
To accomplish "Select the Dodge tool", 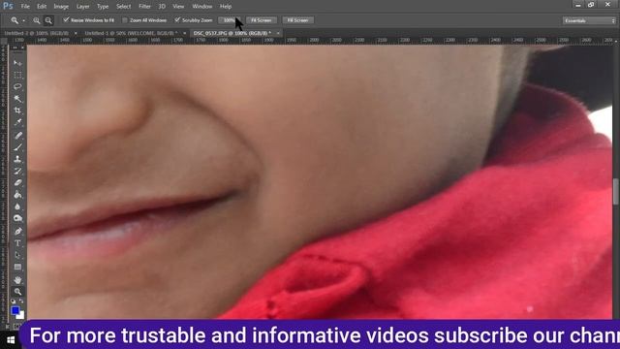I will pyautogui.click(x=17, y=218).
